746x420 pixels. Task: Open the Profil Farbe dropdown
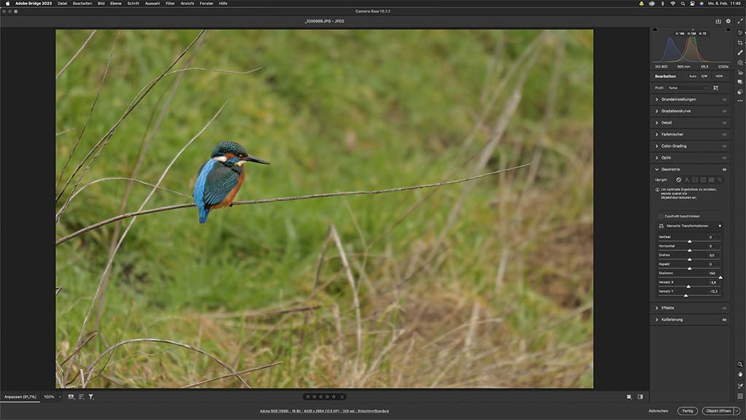(688, 87)
